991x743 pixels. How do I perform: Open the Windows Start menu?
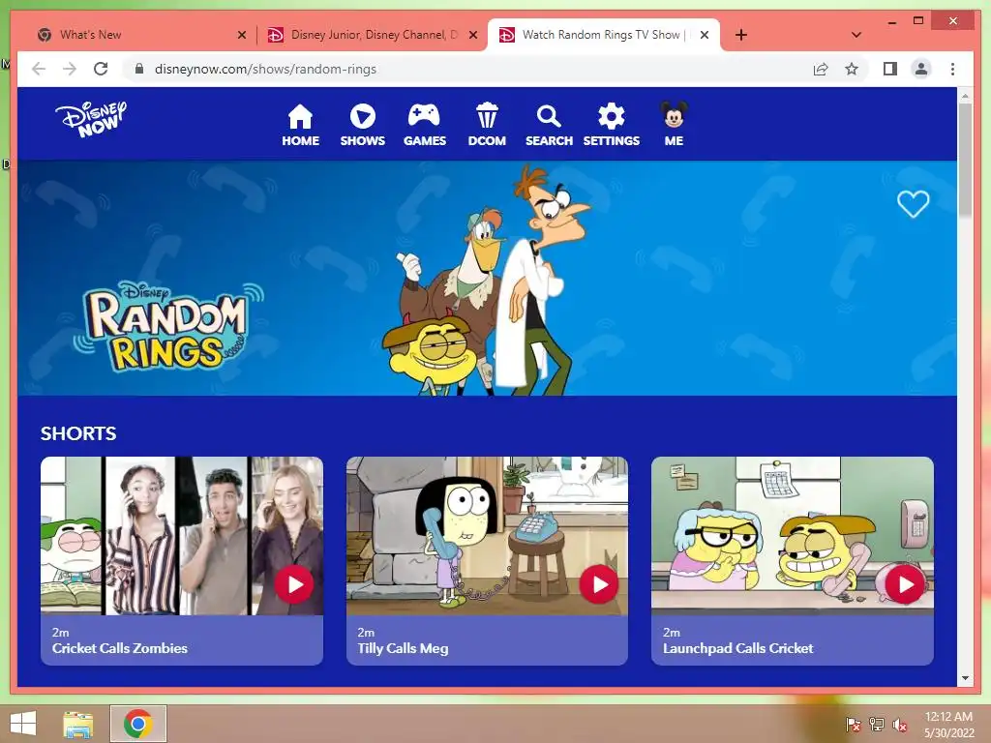point(23,724)
